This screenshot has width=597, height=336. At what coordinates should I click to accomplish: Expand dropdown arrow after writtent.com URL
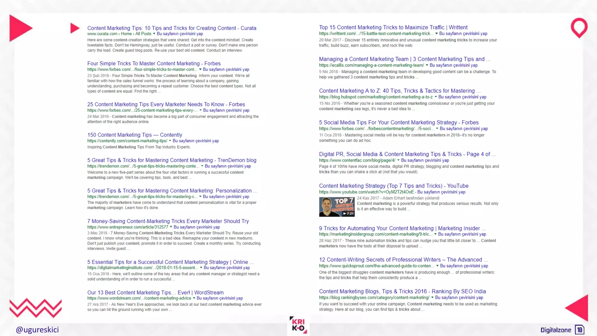(437, 34)
